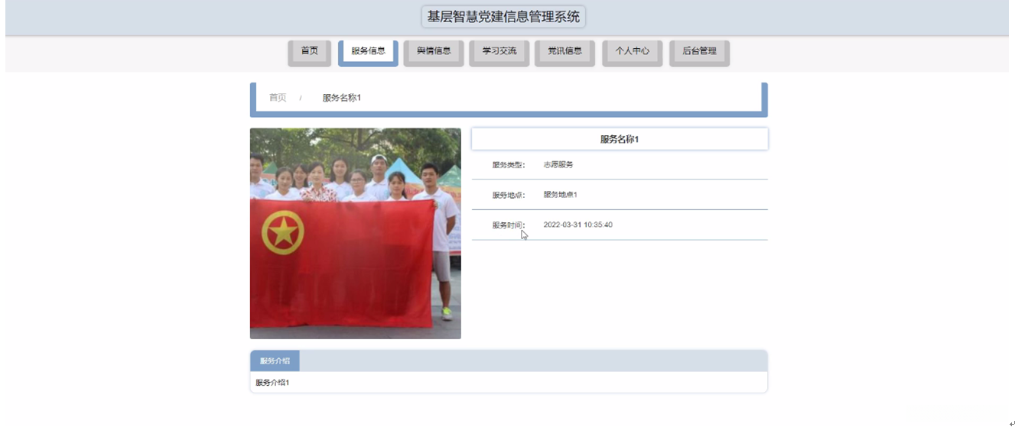
Task: Click the 服务地点 label
Action: tap(509, 196)
